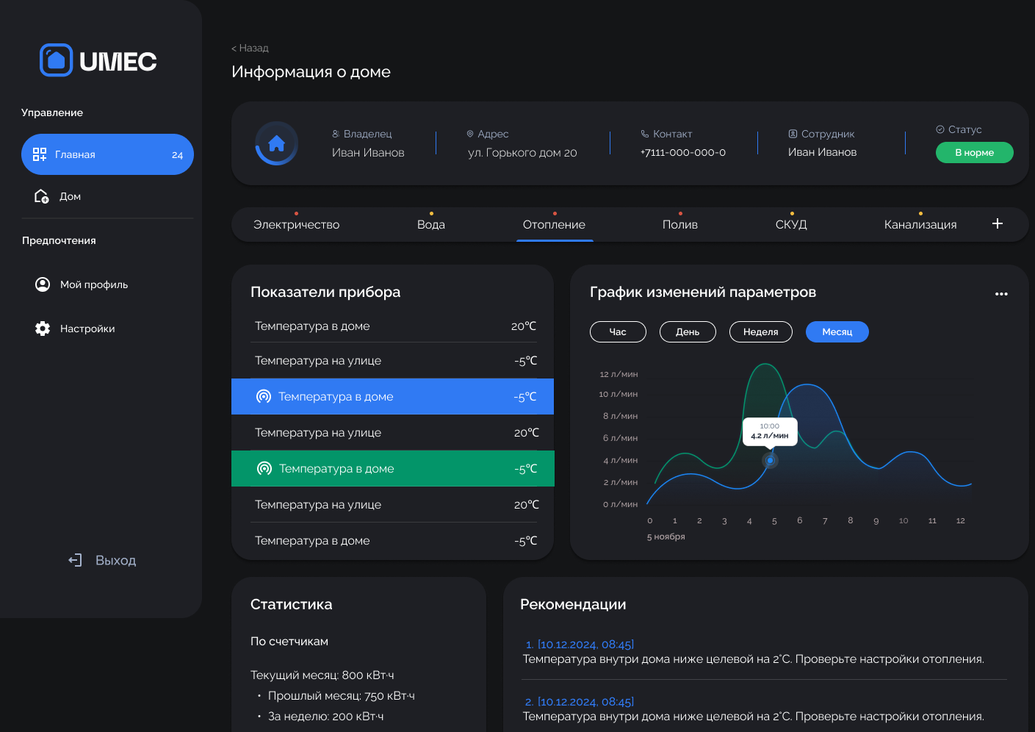Click the round home avatar in the info card
Screen dimensions: 1035x732
click(276, 143)
